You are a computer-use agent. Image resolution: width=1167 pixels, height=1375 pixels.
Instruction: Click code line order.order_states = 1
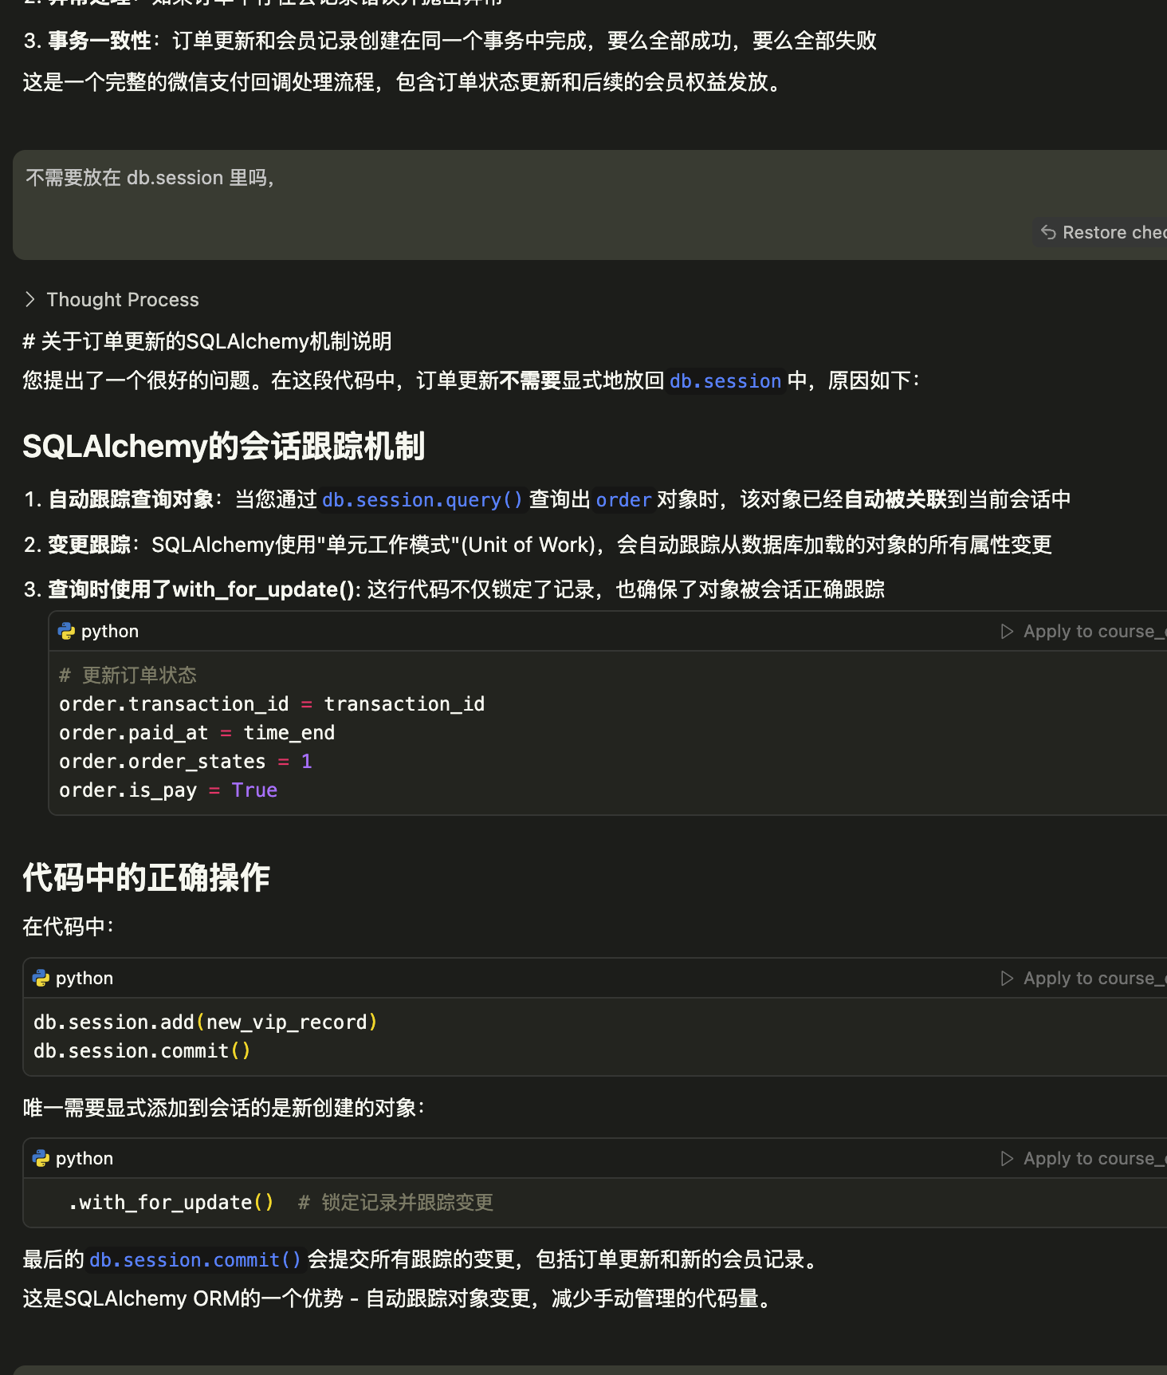point(186,762)
